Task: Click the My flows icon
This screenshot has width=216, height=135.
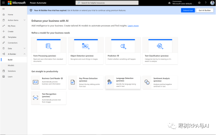Action: (4, 26)
